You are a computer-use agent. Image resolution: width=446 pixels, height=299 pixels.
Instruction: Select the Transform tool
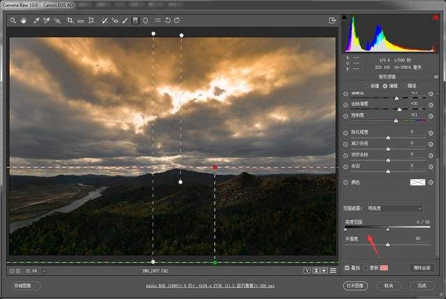(91, 20)
